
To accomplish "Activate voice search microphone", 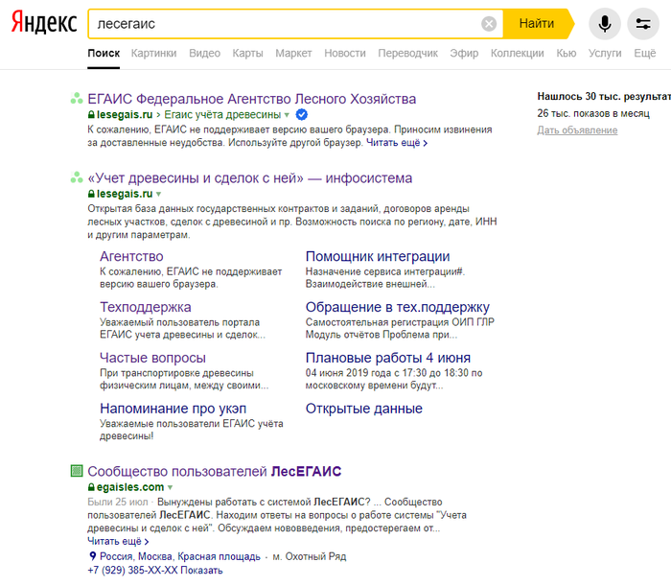I will coord(605,24).
